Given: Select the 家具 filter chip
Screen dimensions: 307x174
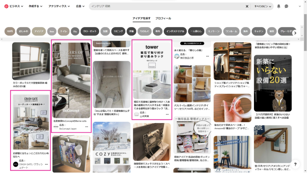Looking at the screenshot, I should (x=272, y=31).
